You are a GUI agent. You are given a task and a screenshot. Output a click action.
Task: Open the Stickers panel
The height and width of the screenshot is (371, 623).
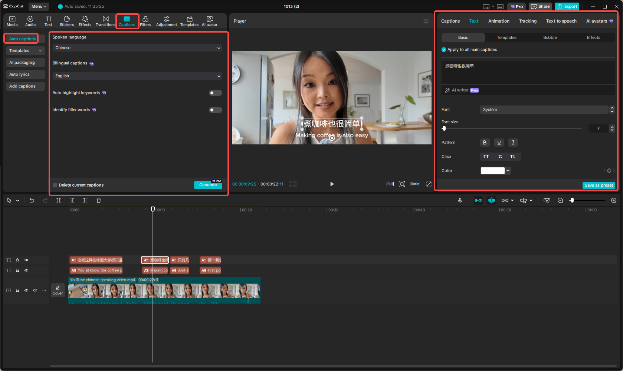[67, 21]
